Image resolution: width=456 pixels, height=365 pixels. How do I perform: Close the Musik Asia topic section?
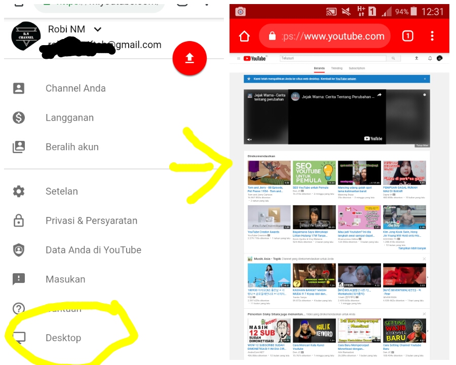pos(425,259)
